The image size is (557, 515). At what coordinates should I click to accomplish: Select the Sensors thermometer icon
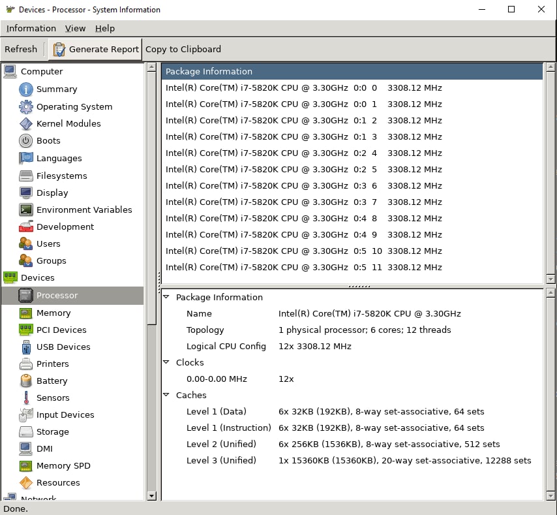pos(25,398)
